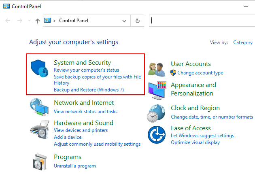Go forward with the forward arrow
This screenshot has height=174, width=255.
tap(20, 21)
